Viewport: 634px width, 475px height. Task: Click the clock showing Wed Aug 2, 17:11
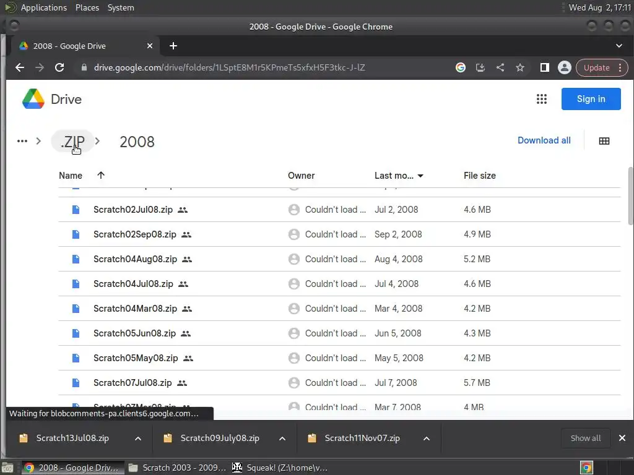pos(599,7)
